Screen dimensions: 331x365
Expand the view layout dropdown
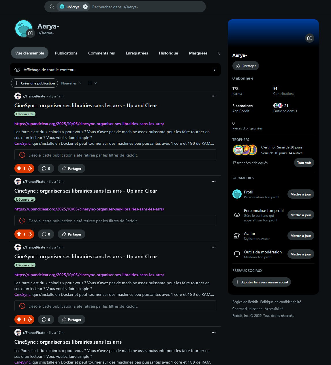pos(92,83)
